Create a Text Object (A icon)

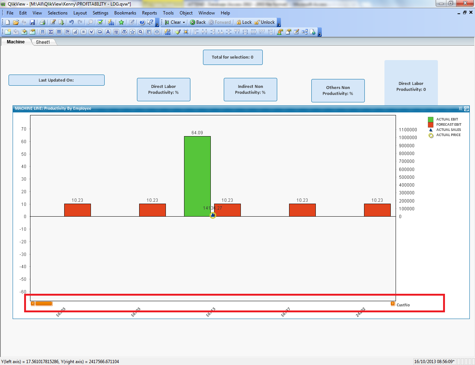[108, 32]
